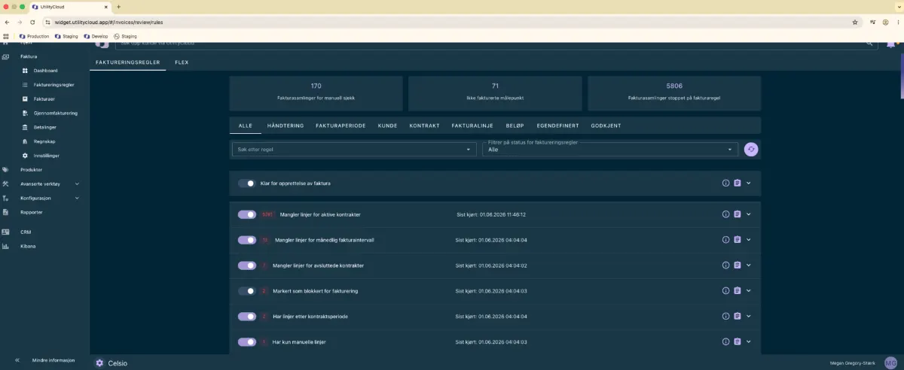Click the refresh rules purple button
Viewport: 904px width, 370px height.
(x=751, y=149)
